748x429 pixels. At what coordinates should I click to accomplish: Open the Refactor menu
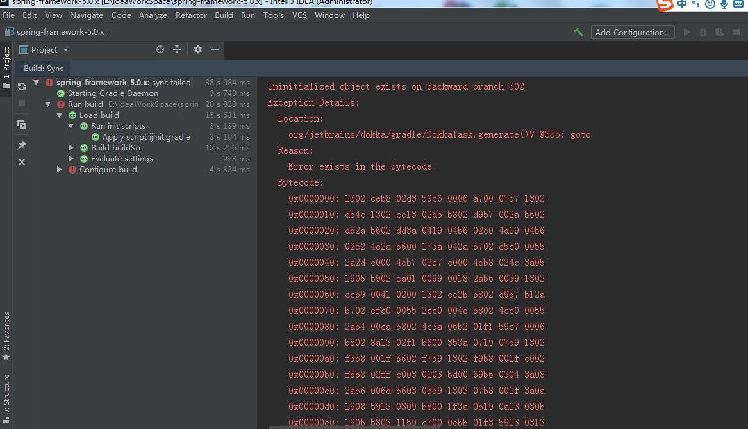click(x=191, y=15)
